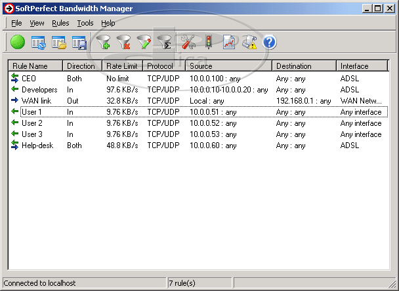Click the reload rules toolbar icon

point(39,43)
